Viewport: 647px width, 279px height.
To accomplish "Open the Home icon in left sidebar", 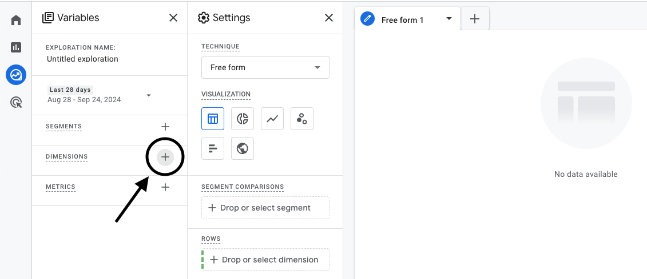I will (x=16, y=21).
